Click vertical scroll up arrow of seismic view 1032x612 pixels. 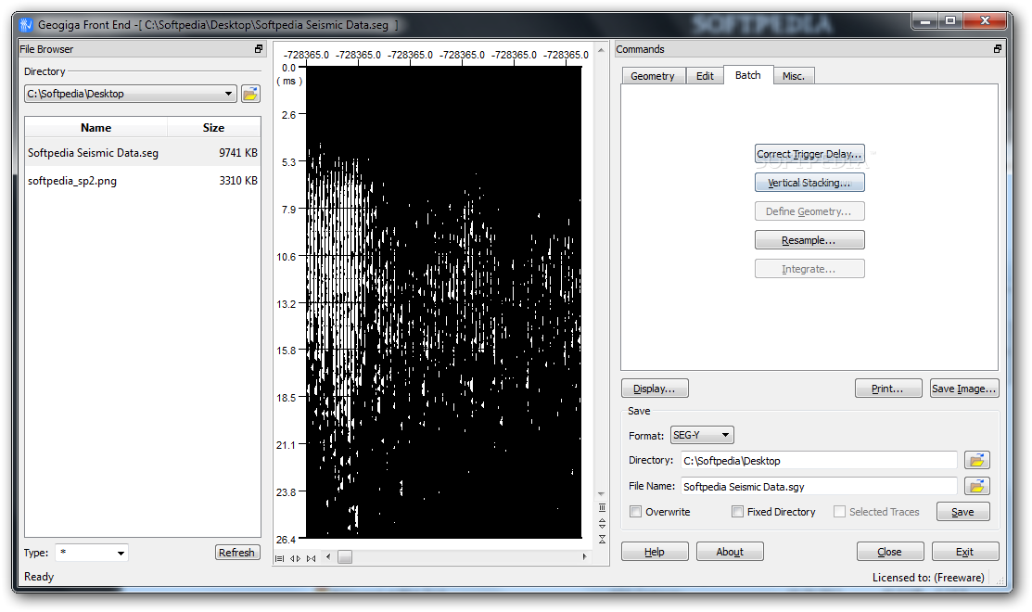[x=601, y=50]
